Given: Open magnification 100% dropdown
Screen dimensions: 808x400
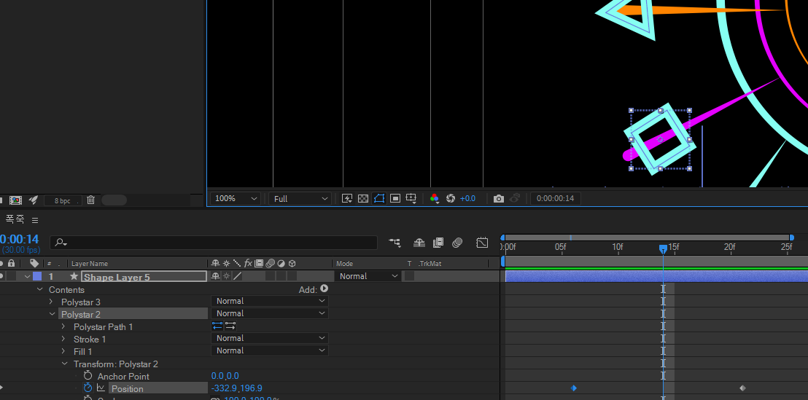Looking at the screenshot, I should point(236,199).
